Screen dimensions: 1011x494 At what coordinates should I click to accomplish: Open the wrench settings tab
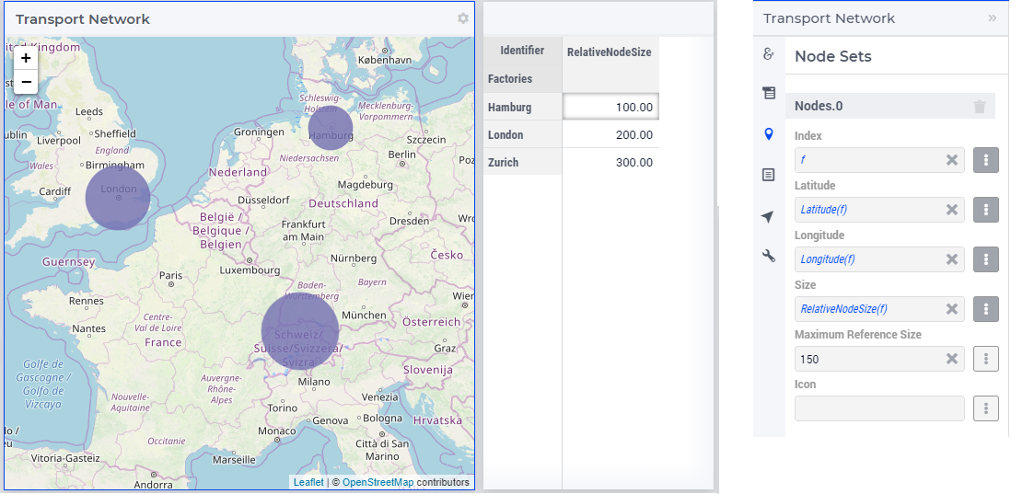click(x=768, y=257)
